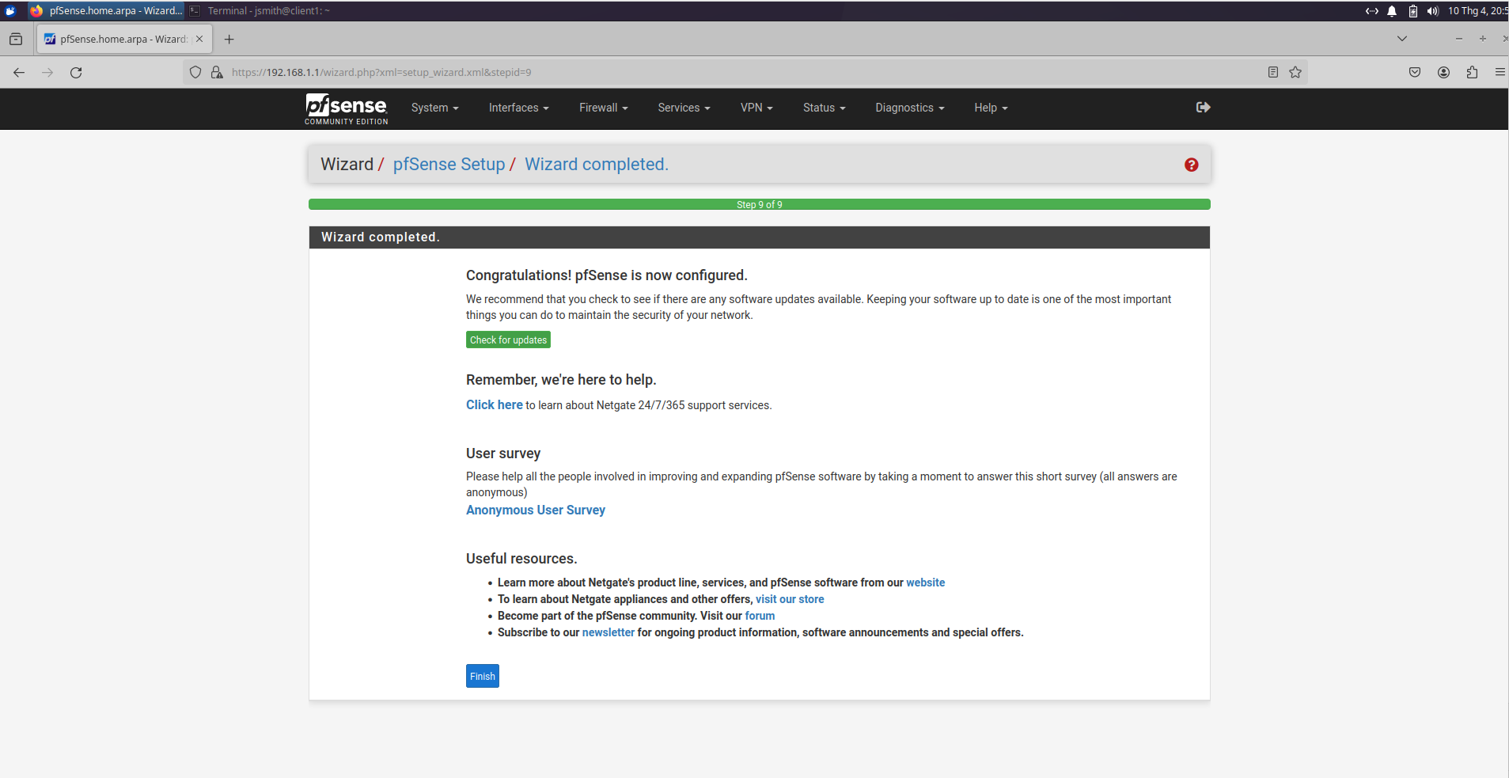This screenshot has height=778, width=1509.
Task: Open the Help dropdown menu
Action: tap(991, 108)
